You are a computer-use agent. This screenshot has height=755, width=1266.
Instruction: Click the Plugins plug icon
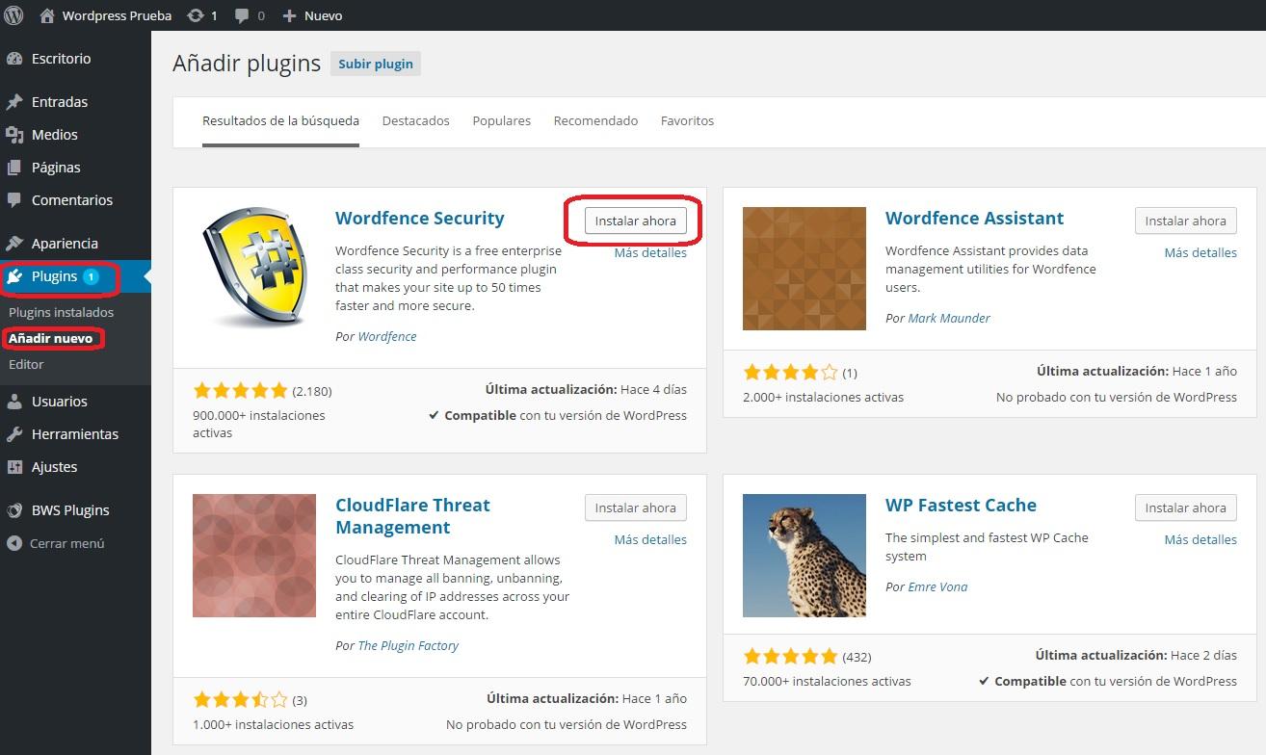coord(14,277)
